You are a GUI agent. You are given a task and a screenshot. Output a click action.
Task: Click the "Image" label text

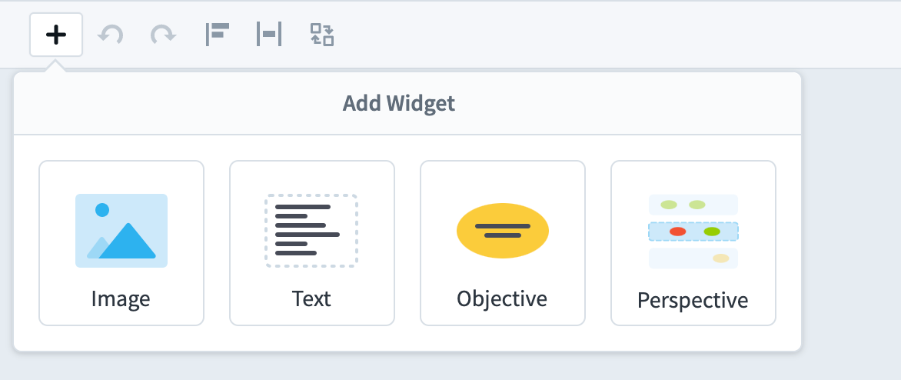point(121,299)
